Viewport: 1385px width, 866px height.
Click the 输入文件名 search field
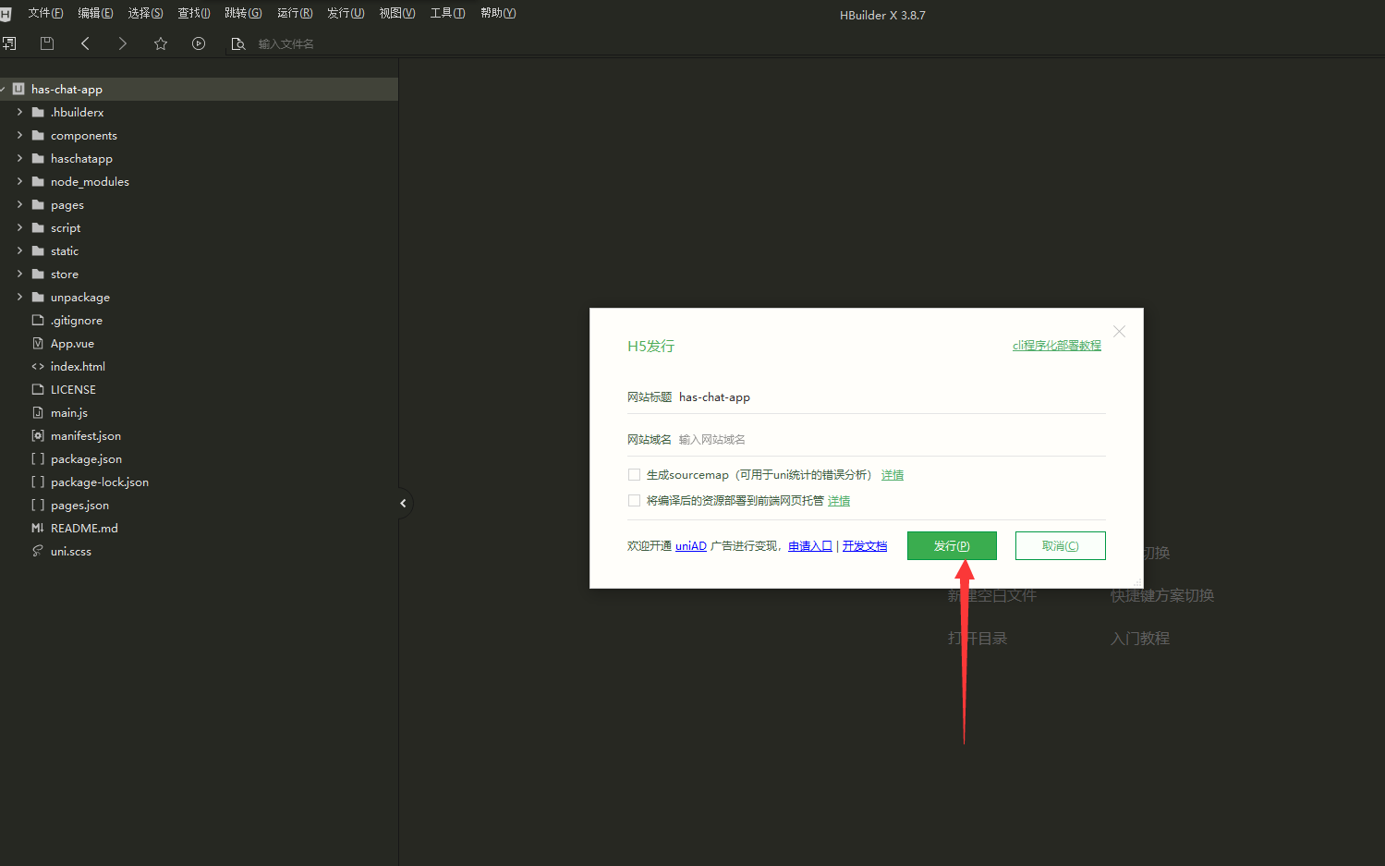286,44
